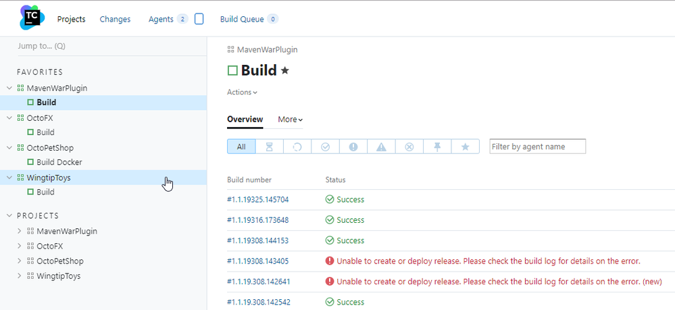Viewport: 675px width, 310px height.
Task: Collapse MavenWarPlugin in Favorites
Action: [x=9, y=88]
